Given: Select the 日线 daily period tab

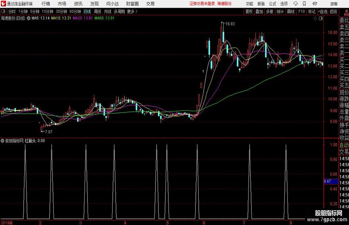Looking at the screenshot, I should click(87, 11).
